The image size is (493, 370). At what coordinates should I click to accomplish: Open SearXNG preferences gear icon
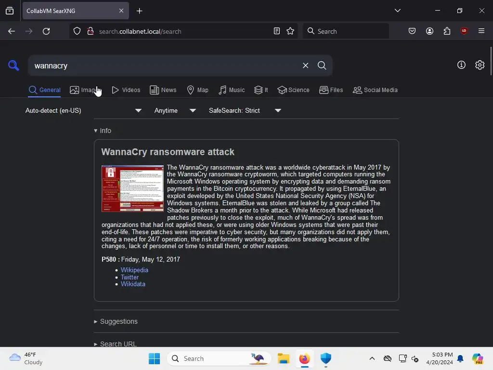coord(480,65)
